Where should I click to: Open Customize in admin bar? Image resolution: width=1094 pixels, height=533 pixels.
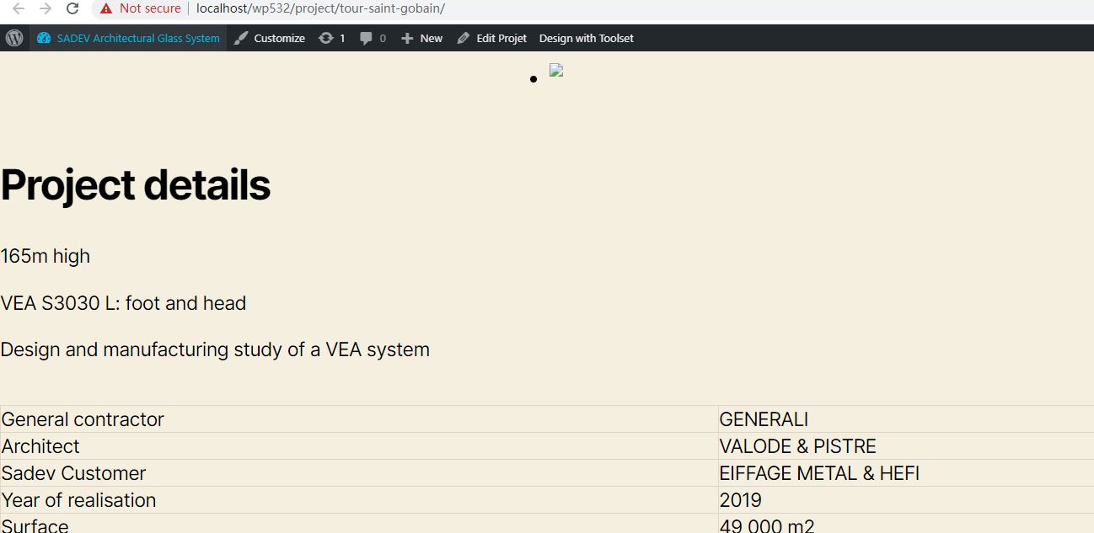(269, 38)
